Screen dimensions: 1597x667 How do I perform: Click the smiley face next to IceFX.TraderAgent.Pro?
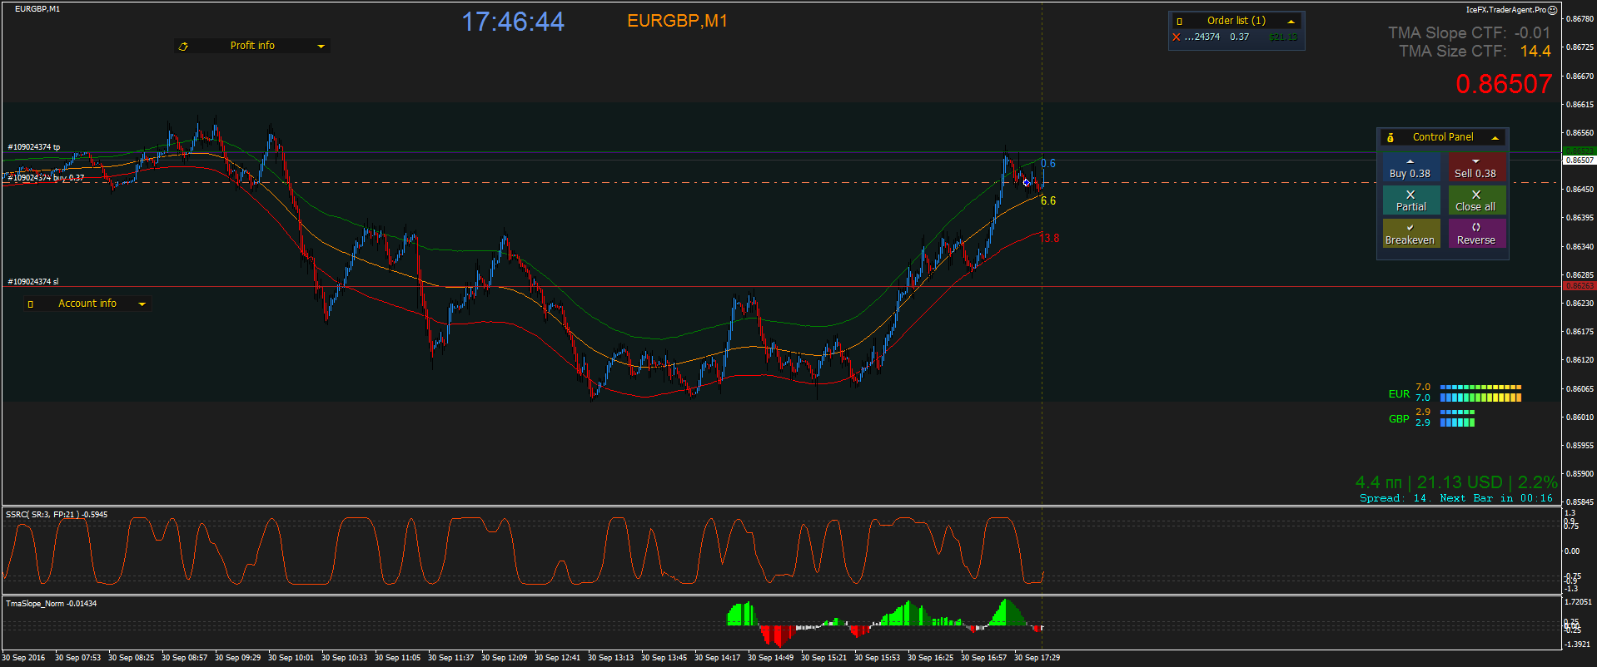pyautogui.click(x=1552, y=10)
